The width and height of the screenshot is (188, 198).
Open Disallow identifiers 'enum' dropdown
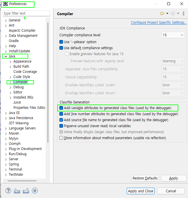pos(173,93)
